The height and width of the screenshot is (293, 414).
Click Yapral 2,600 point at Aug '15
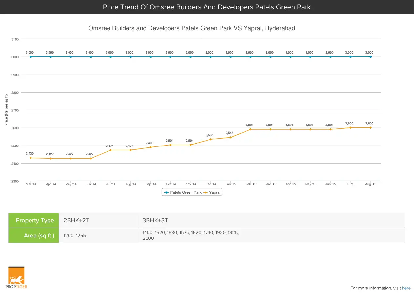pos(371,128)
